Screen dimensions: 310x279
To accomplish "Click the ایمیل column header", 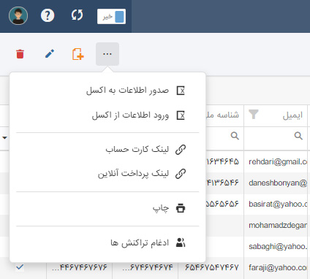I will click(x=276, y=115).
